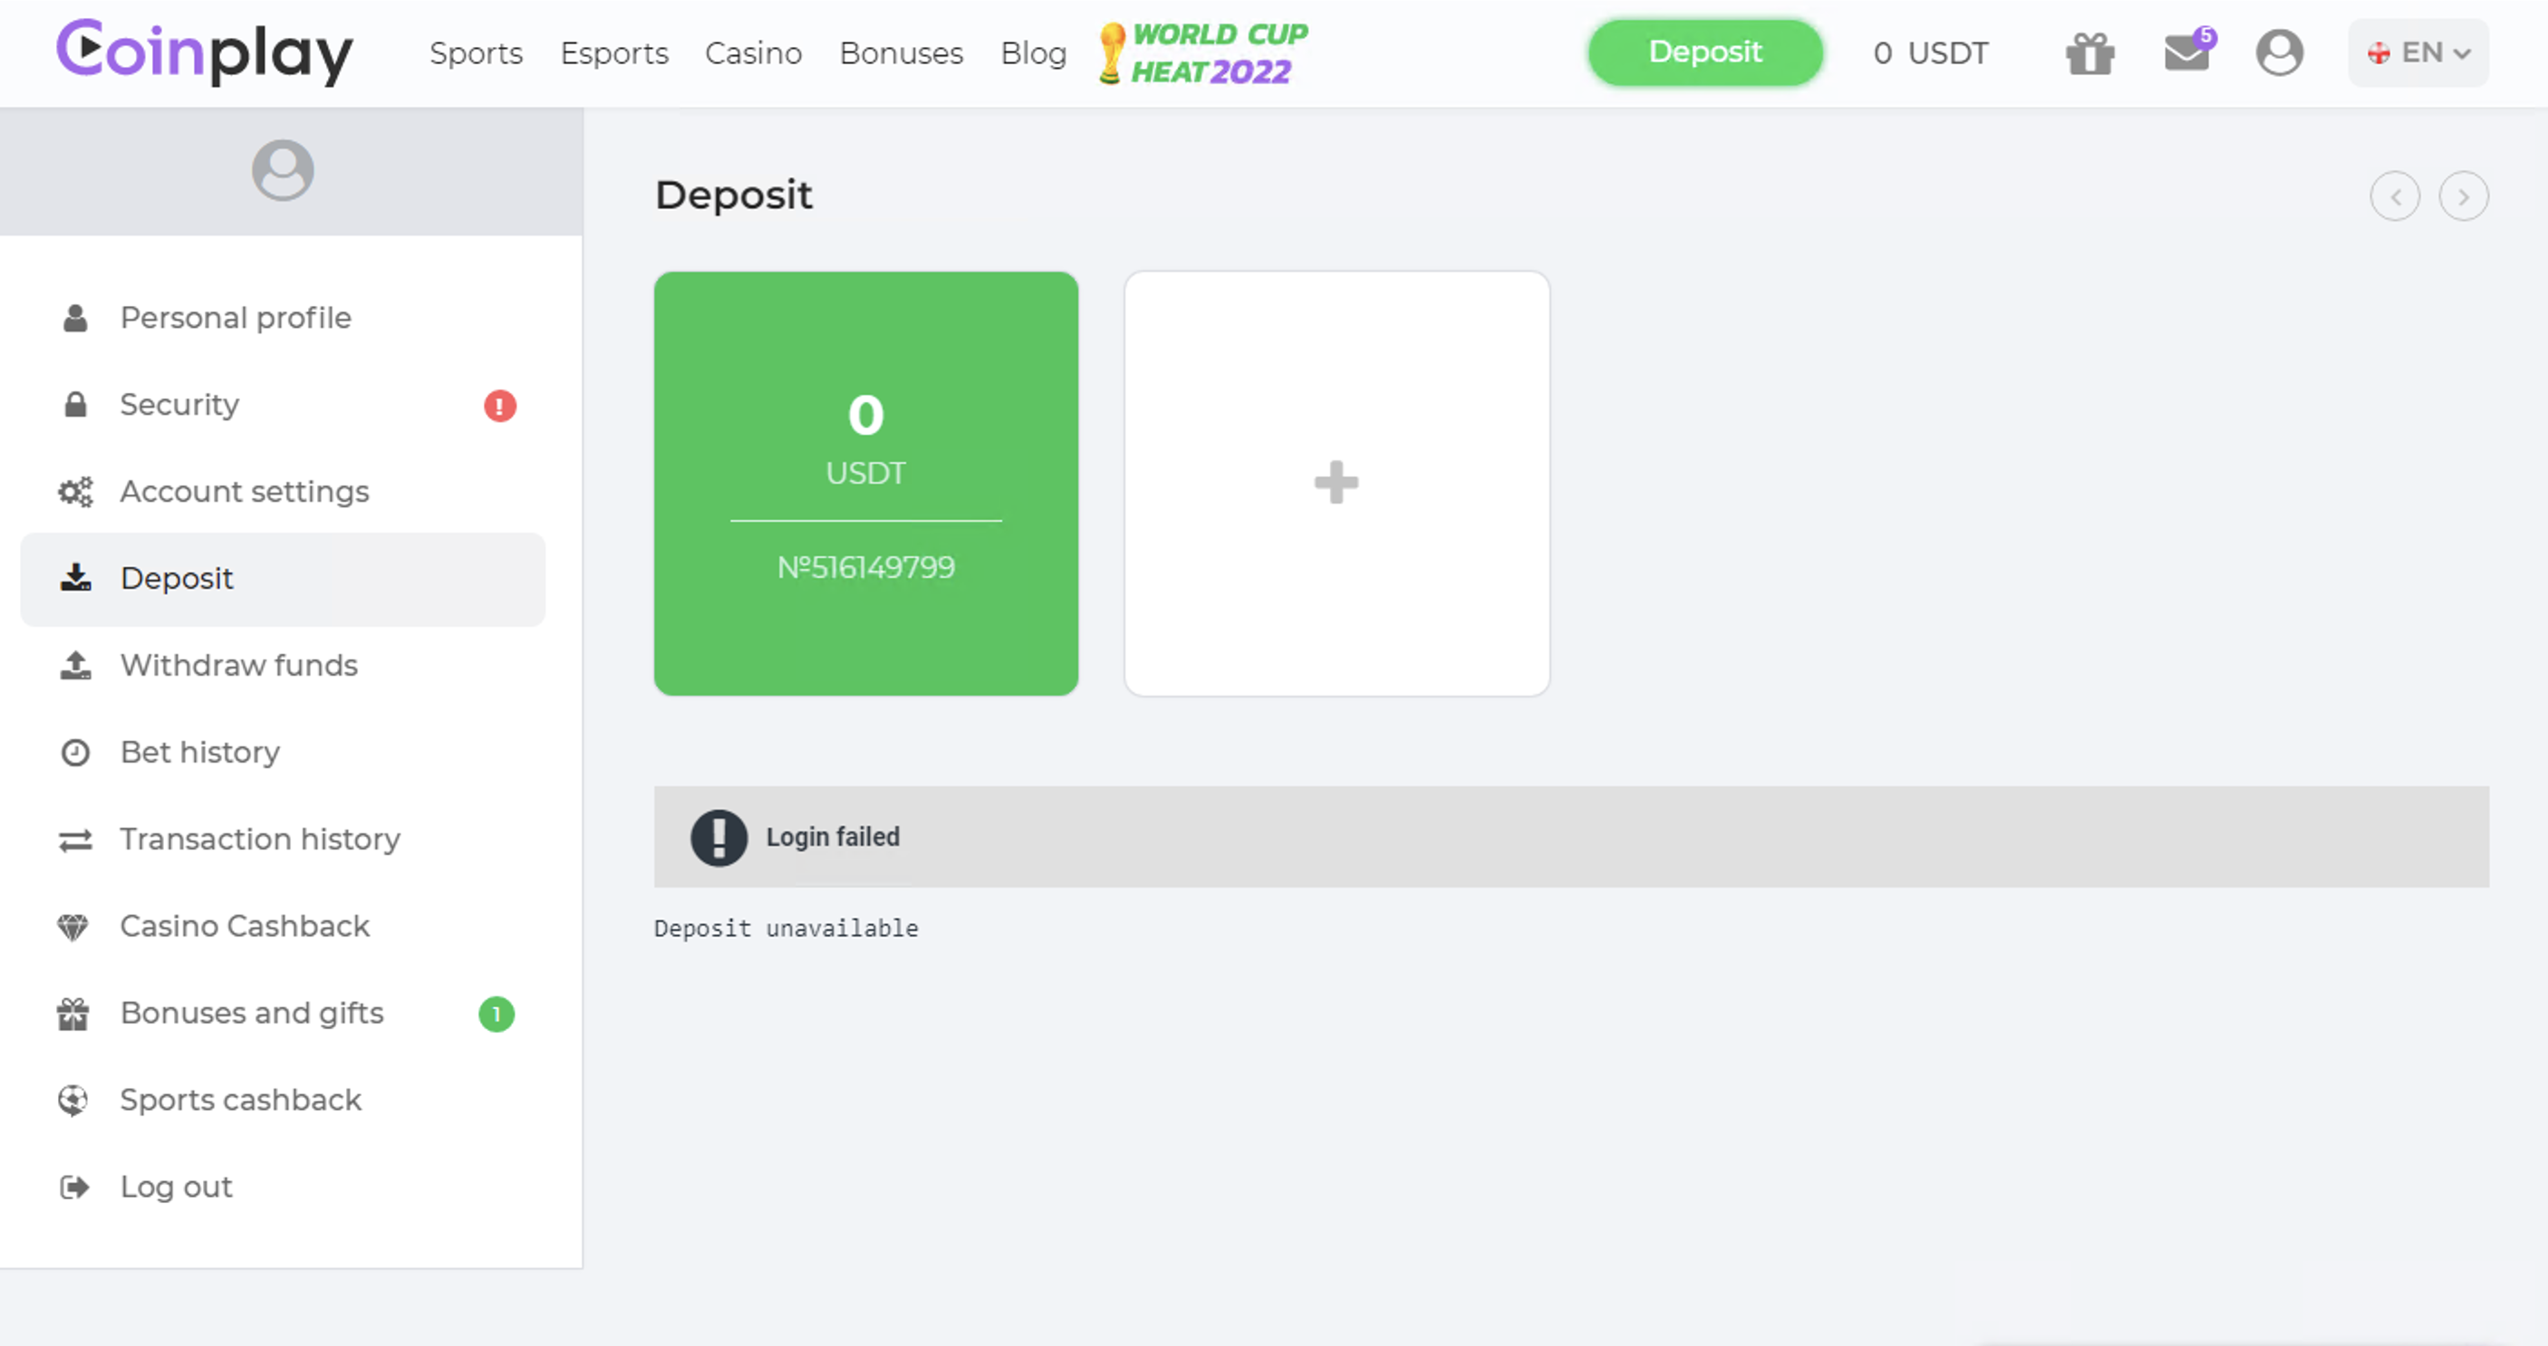Click the large profile avatar in sidebar
The width and height of the screenshot is (2548, 1346).
(283, 170)
